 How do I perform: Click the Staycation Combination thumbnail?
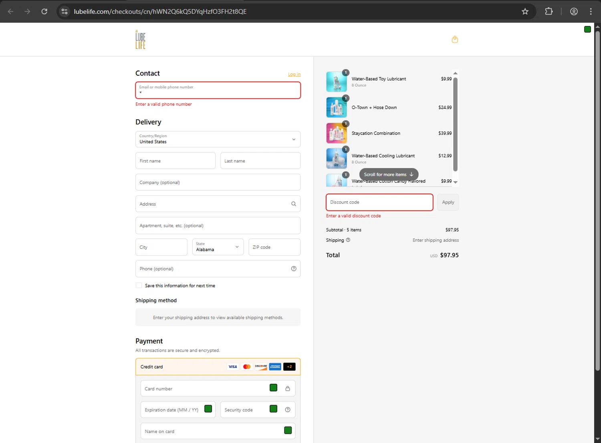(x=337, y=133)
